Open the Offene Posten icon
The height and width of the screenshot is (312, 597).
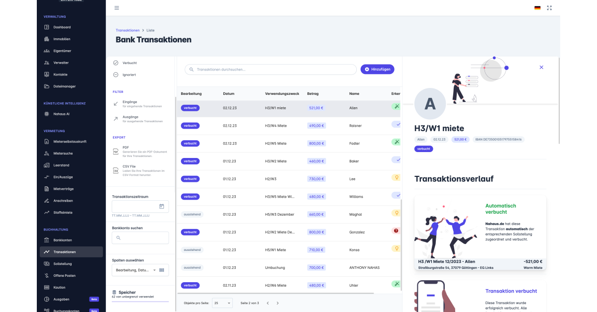tap(46, 276)
